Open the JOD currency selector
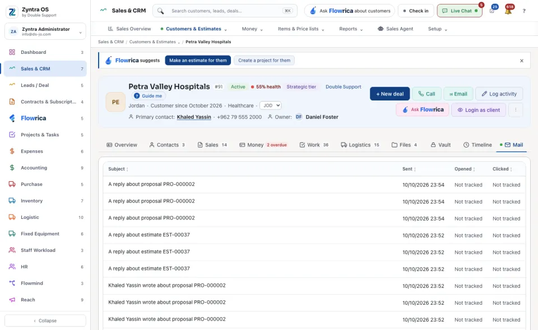This screenshot has height=330, width=538. pyautogui.click(x=270, y=106)
